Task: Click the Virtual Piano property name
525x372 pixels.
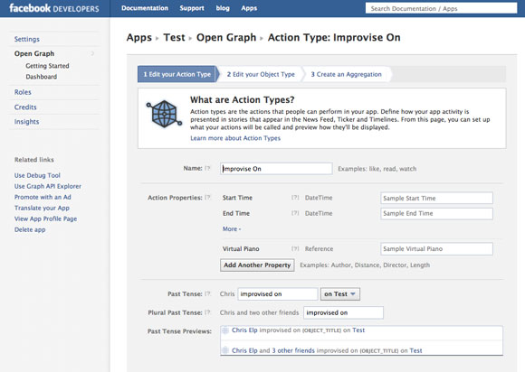Action: pyautogui.click(x=241, y=249)
